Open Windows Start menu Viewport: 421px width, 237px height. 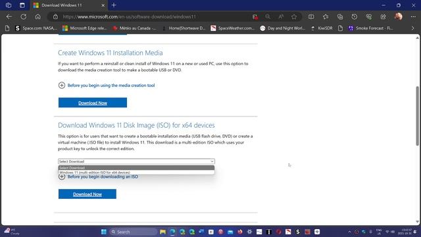click(104, 232)
